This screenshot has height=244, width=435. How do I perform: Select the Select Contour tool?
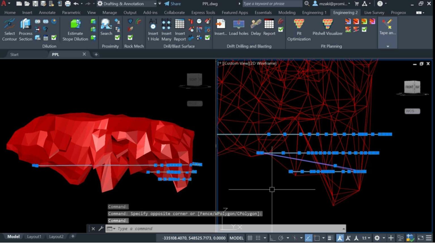[9, 28]
